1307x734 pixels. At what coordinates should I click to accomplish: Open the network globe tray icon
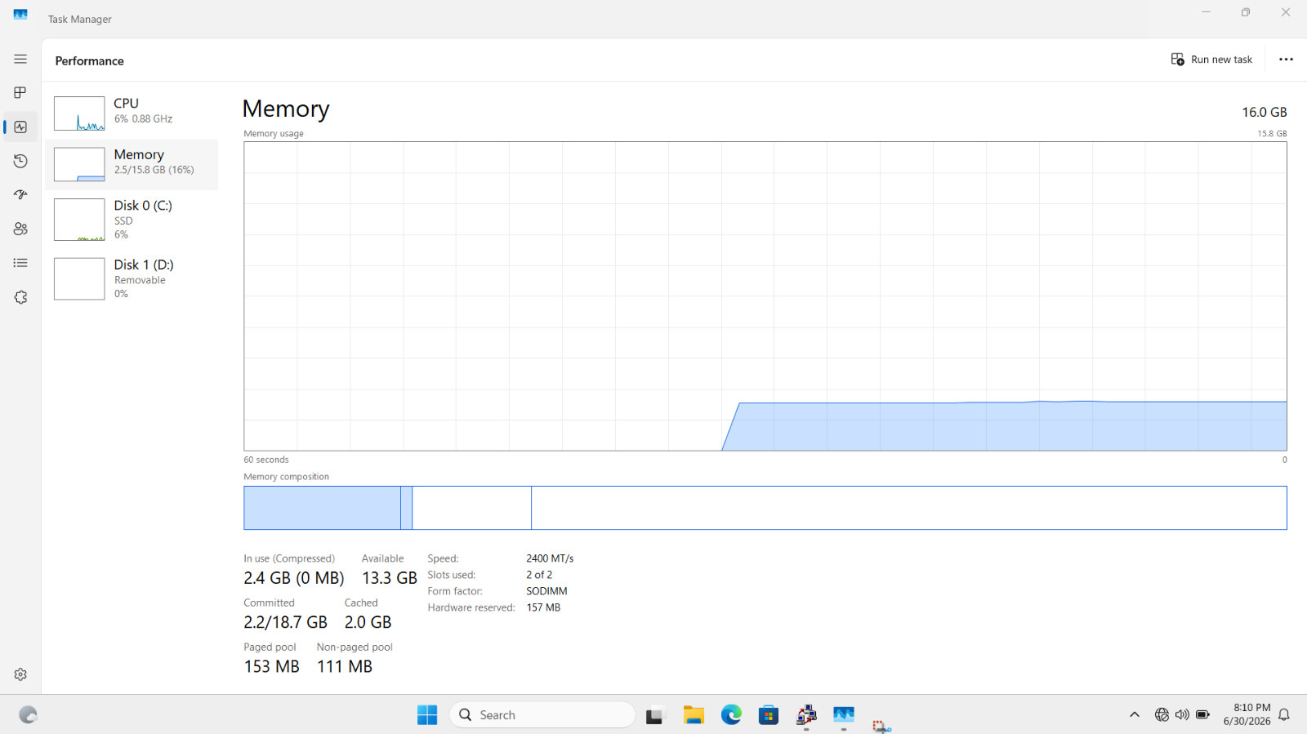click(1162, 714)
